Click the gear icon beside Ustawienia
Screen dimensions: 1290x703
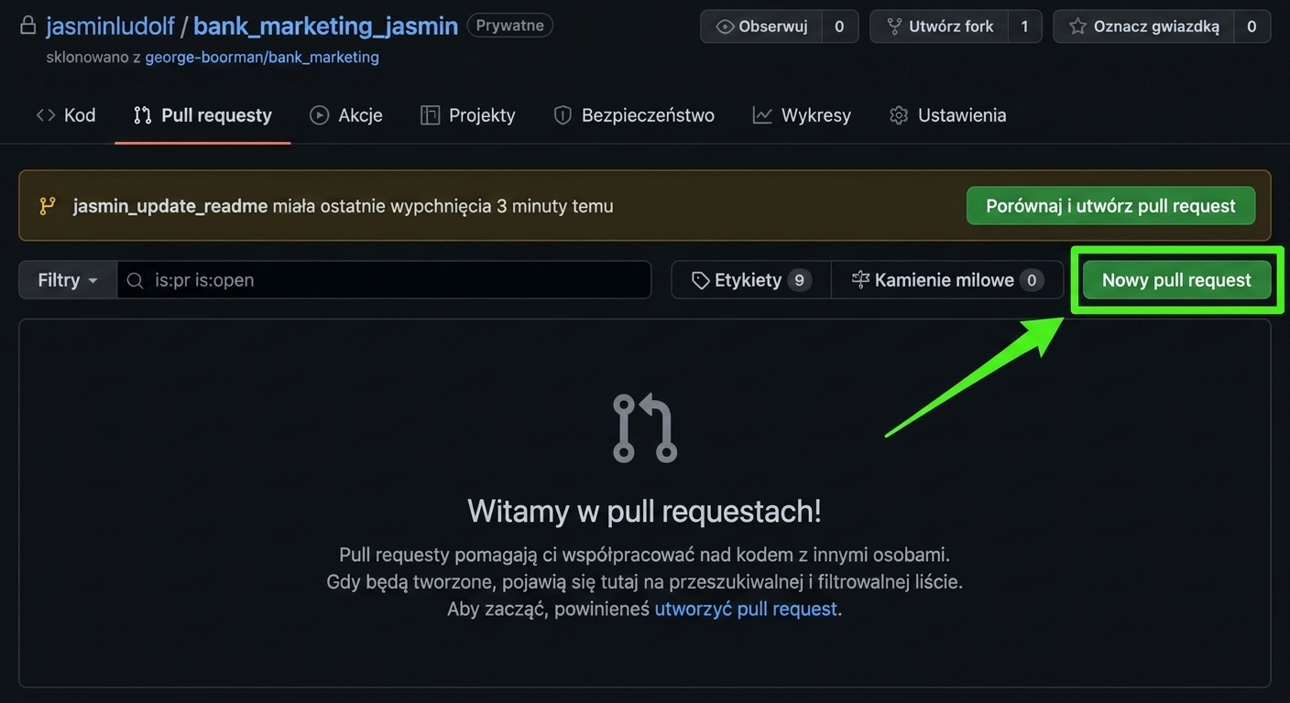click(x=899, y=115)
